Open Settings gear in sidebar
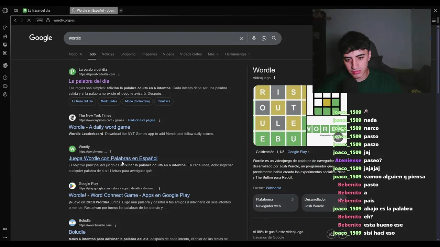 (5, 94)
